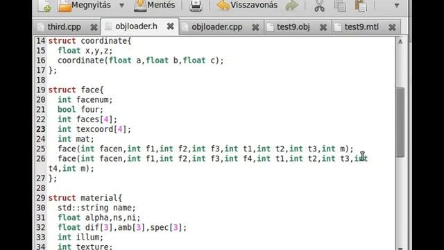This screenshot has width=444, height=250.
Task: Open the test9.mtl tab
Action: pyautogui.click(x=361, y=27)
